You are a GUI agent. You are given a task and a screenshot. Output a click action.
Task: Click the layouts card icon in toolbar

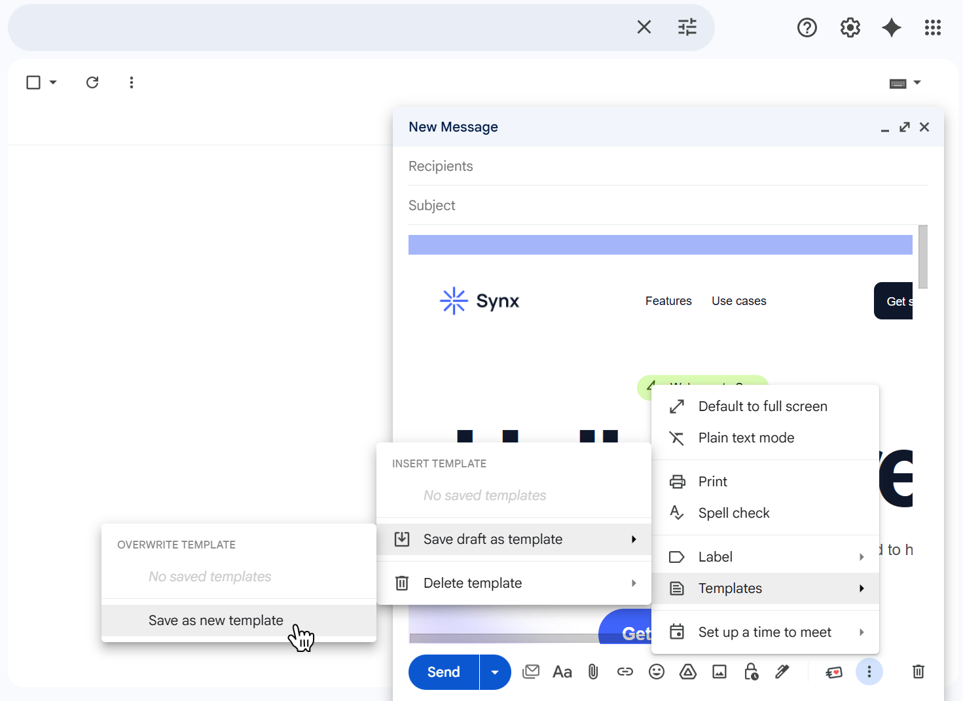[834, 672]
